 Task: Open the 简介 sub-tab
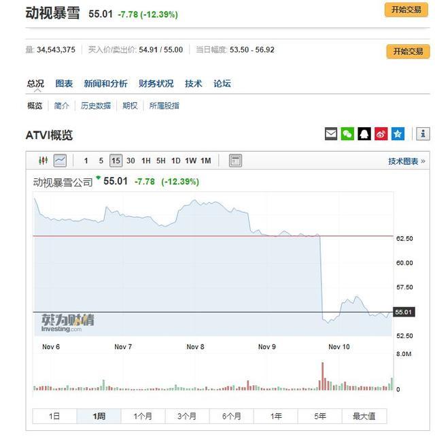61,105
